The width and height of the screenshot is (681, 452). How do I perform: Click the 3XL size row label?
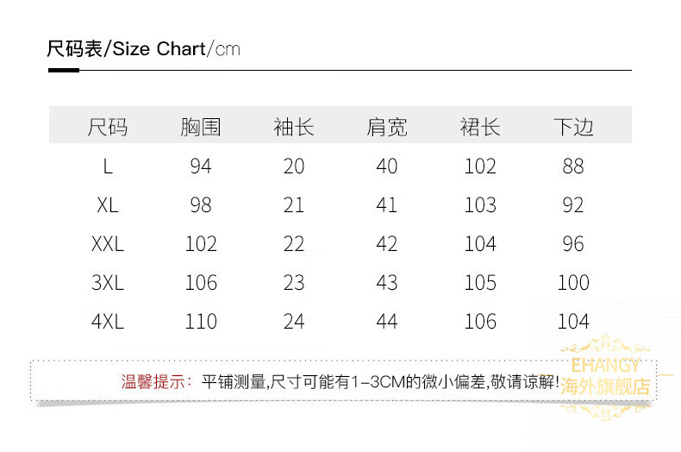(108, 283)
